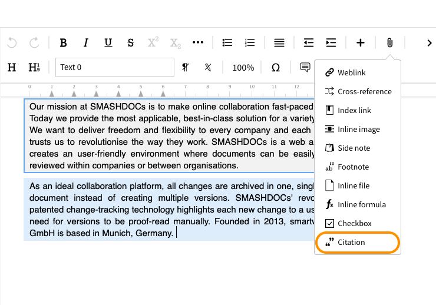Toggle Underline formatting
Screen dimensions: 436x305
click(108, 42)
